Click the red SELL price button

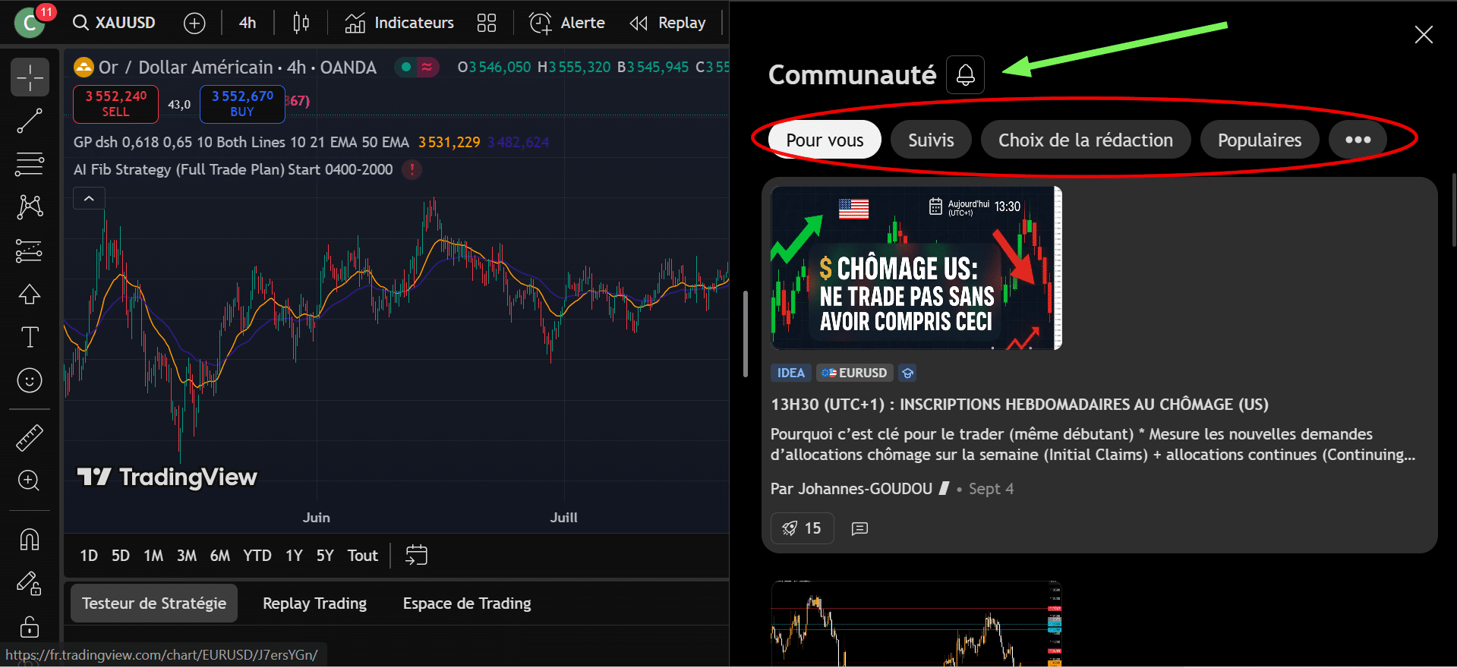pos(115,104)
